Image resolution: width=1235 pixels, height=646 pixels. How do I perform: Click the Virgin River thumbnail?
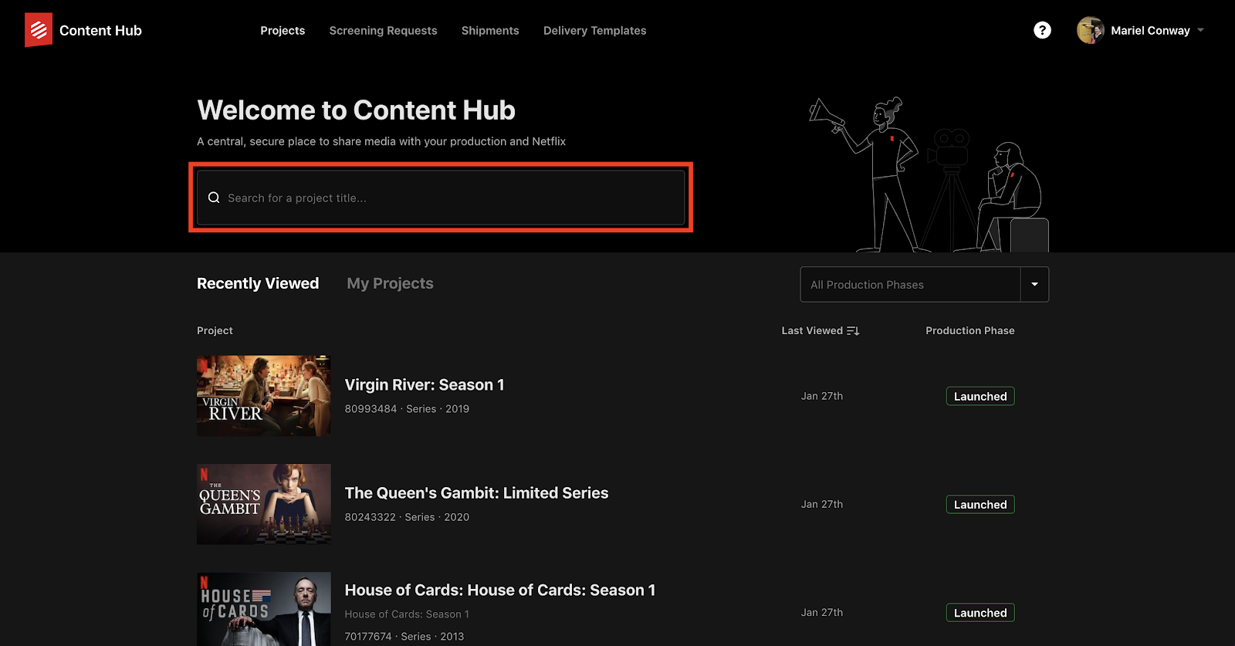264,396
